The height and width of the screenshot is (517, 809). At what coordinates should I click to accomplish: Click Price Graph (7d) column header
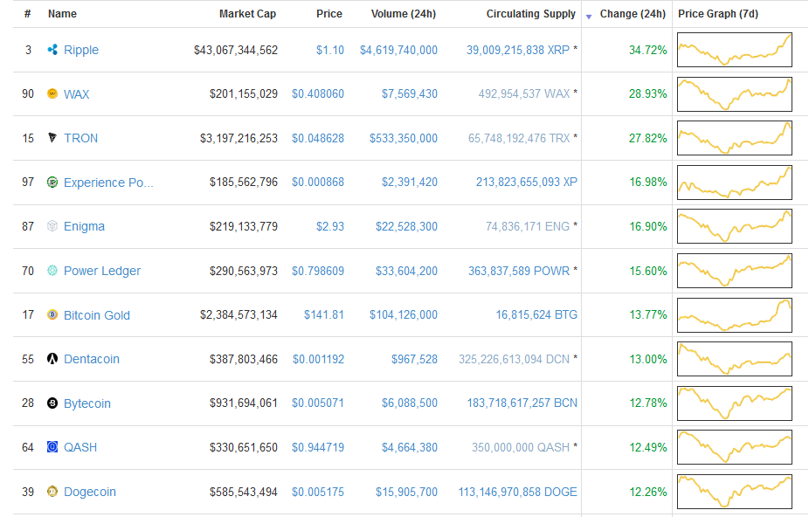coord(718,14)
